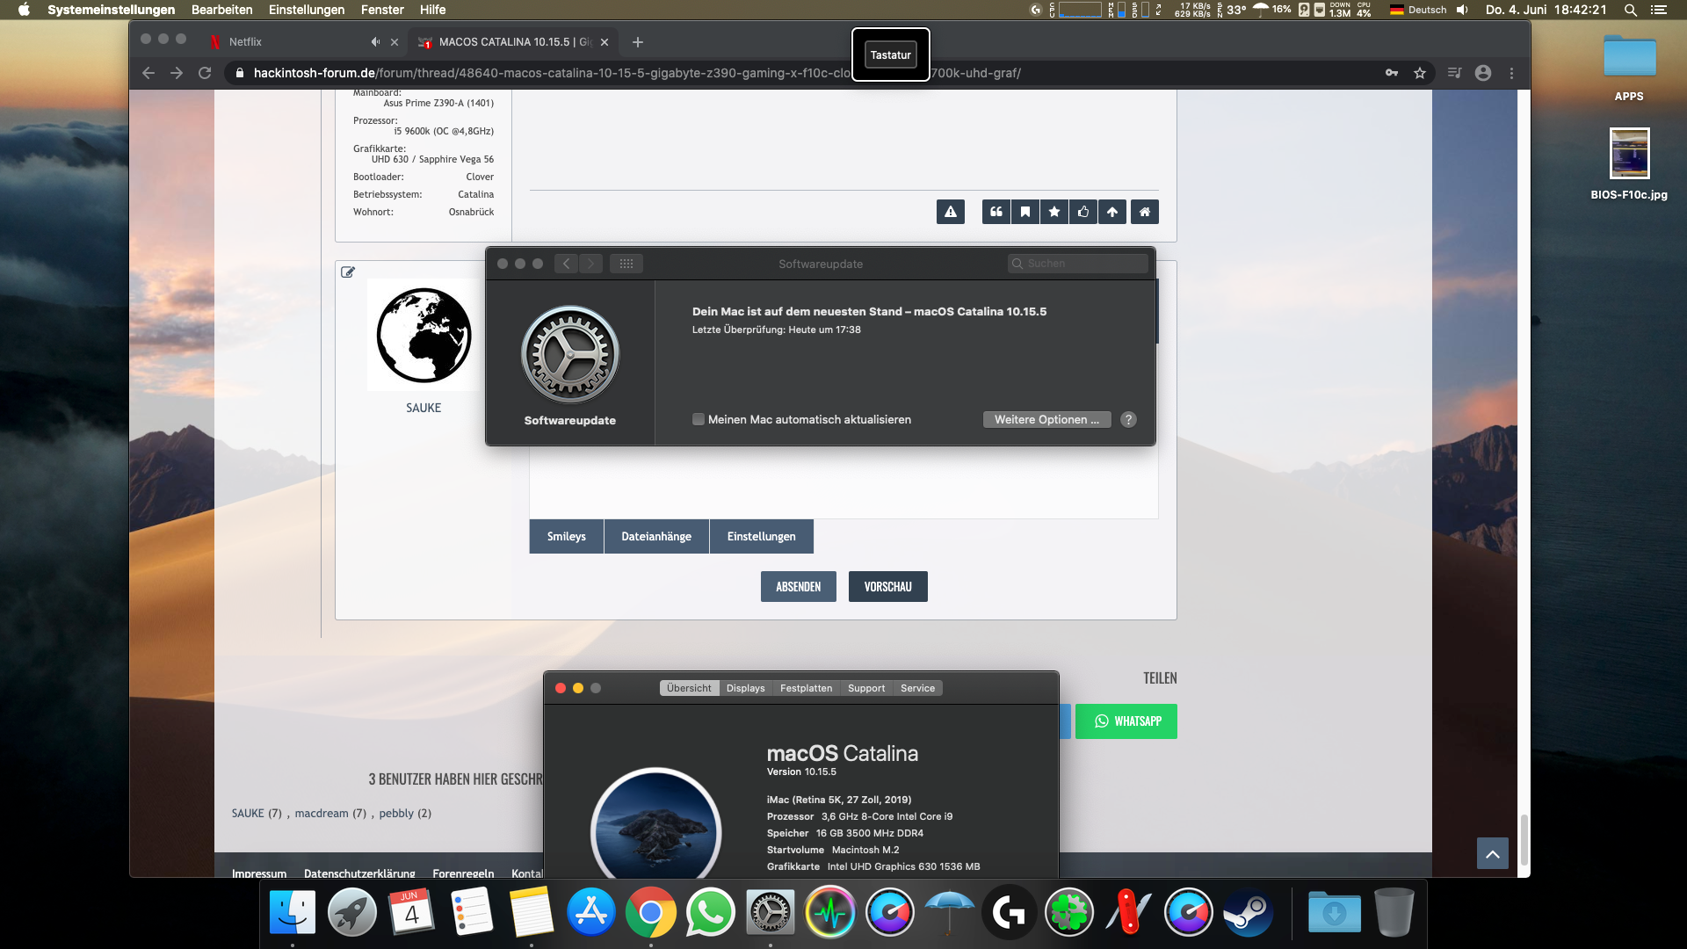Click the thumbs-up like icon

pyautogui.click(x=1083, y=212)
